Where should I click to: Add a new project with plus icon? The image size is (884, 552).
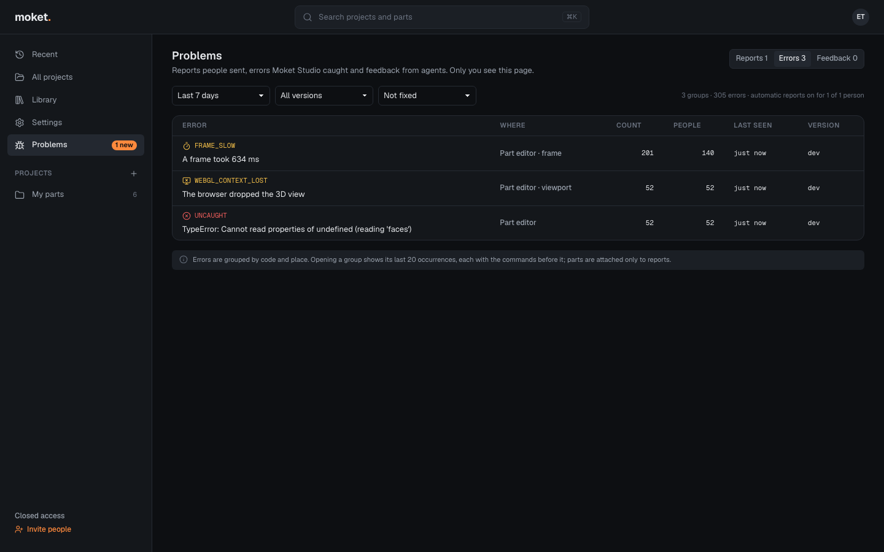pos(134,174)
